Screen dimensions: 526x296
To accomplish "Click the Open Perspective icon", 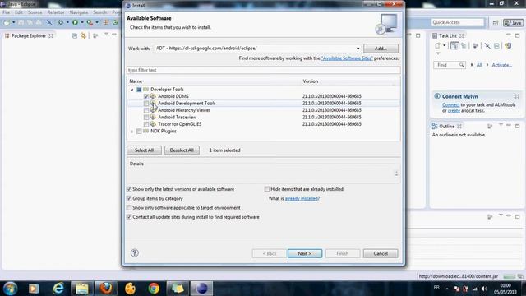I will (x=496, y=23).
